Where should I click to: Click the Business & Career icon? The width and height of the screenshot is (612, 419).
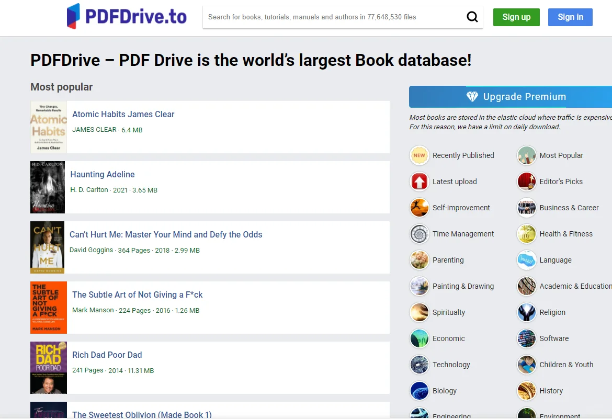[x=527, y=208]
